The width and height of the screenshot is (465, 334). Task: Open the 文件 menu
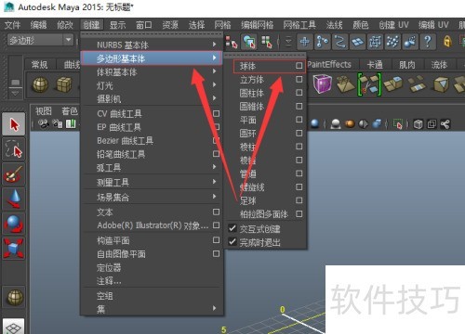click(12, 25)
